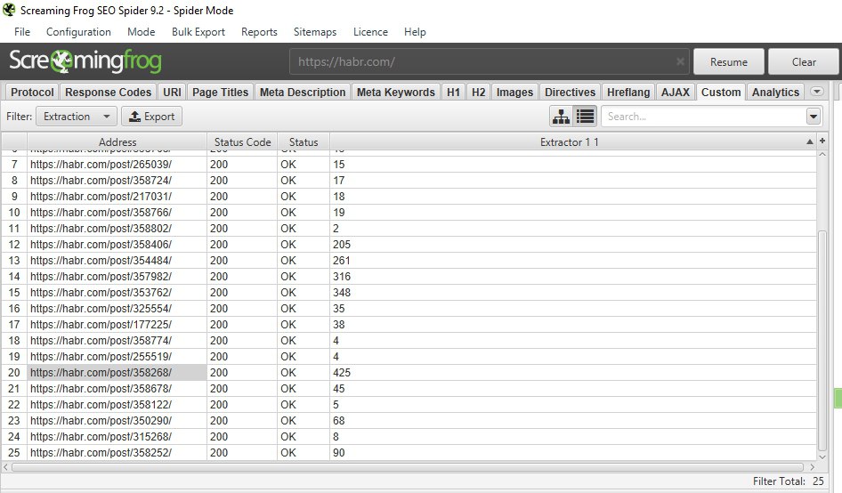The image size is (842, 493).
Task: Switch to the URI tab
Action: (172, 93)
